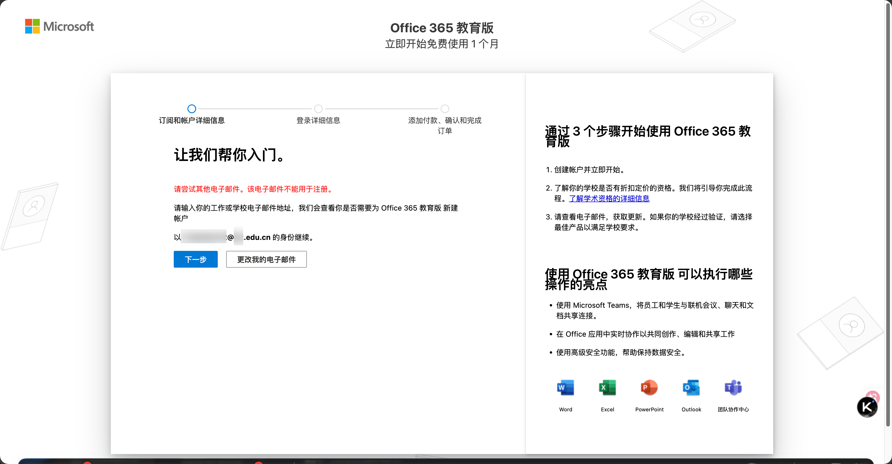Open the floating black K assistant icon
The height and width of the screenshot is (464, 892).
point(867,407)
